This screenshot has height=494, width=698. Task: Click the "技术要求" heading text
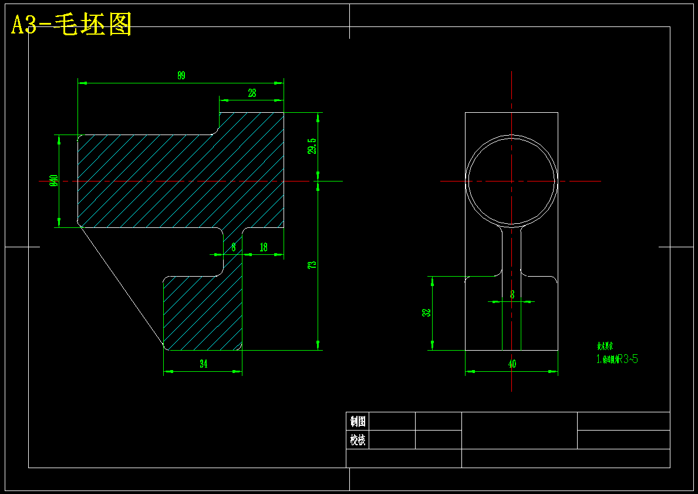(605, 346)
